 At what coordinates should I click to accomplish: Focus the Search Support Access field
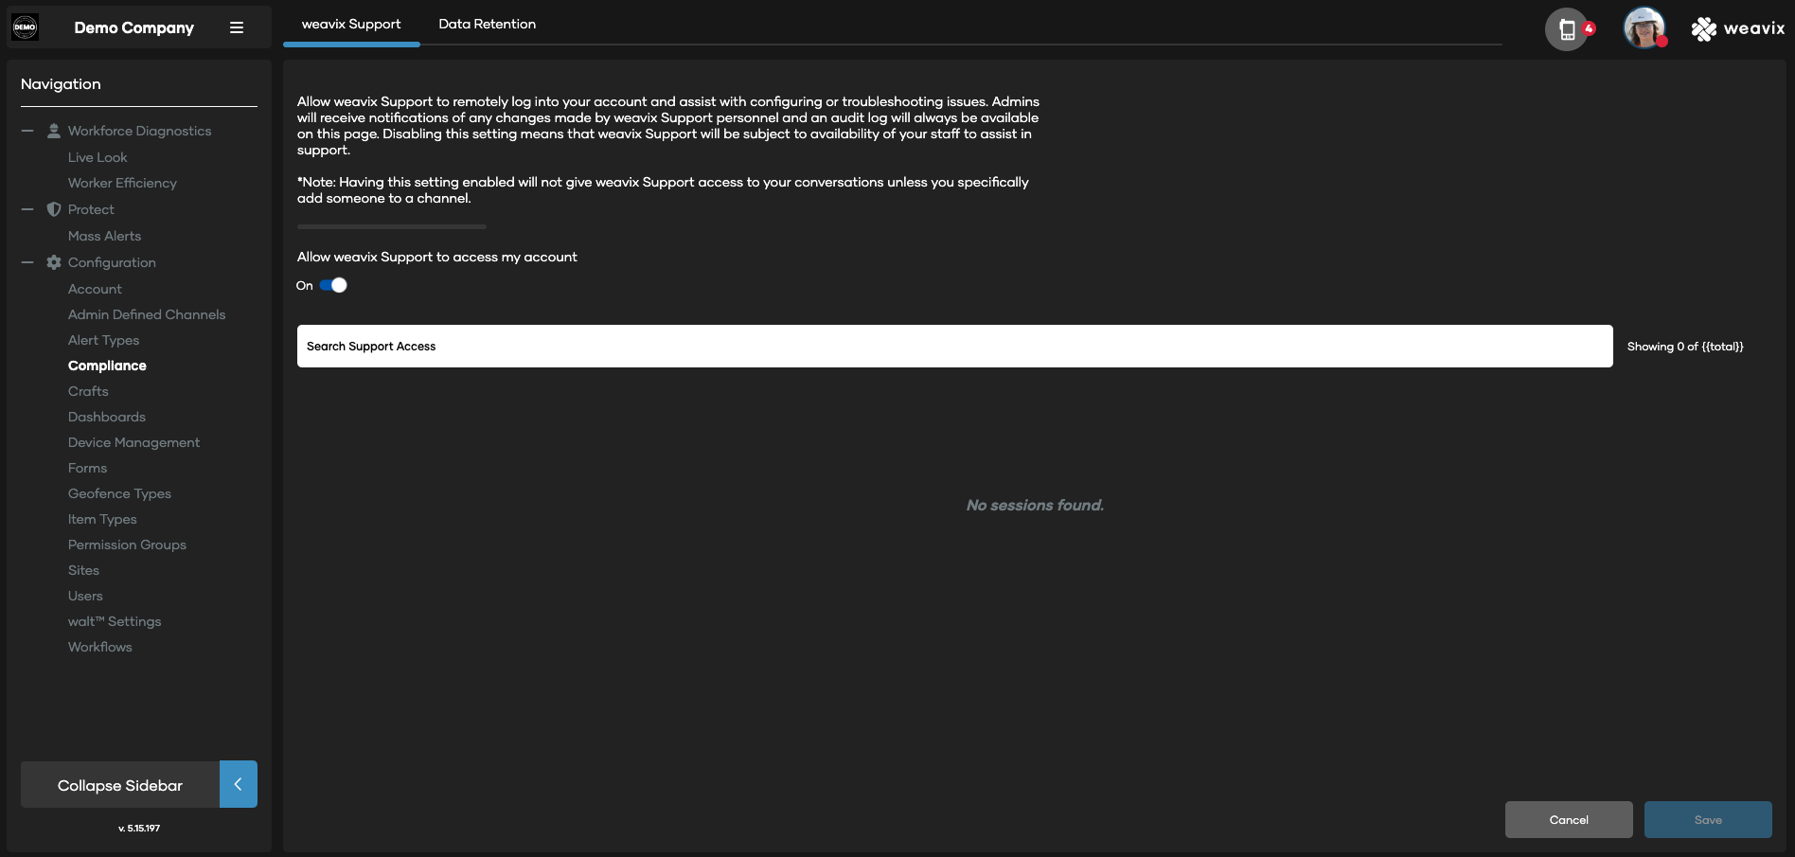pos(954,346)
